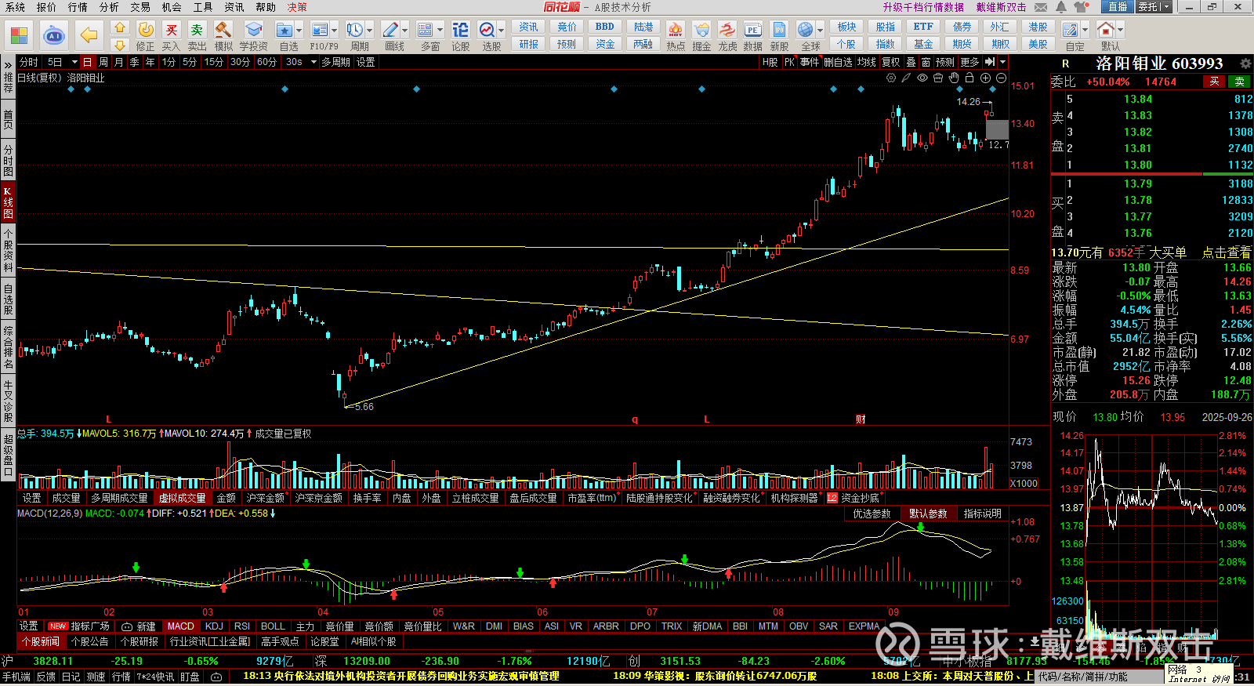This screenshot has height=686, width=1254.
Task: Open the 数据 PE data icon
Action: 752,36
